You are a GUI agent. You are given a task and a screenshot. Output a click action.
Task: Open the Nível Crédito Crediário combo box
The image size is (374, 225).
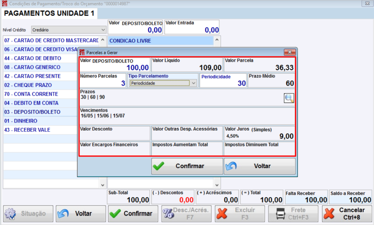[69, 30]
